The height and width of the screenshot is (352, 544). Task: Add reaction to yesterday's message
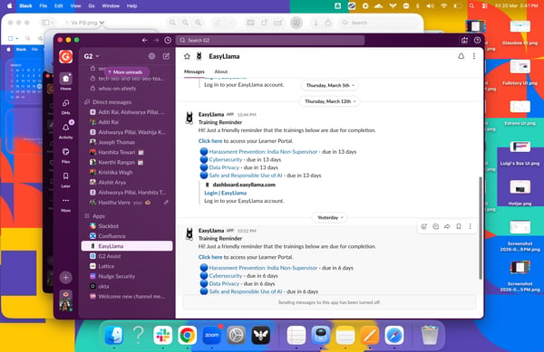coord(423,226)
